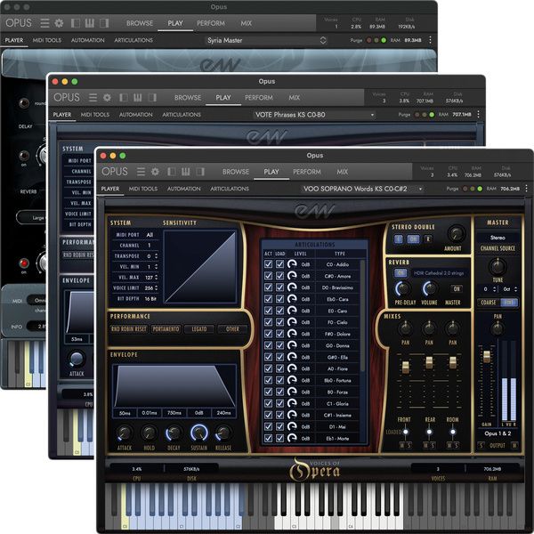Click the Envelope Decay knob

pos(174,433)
